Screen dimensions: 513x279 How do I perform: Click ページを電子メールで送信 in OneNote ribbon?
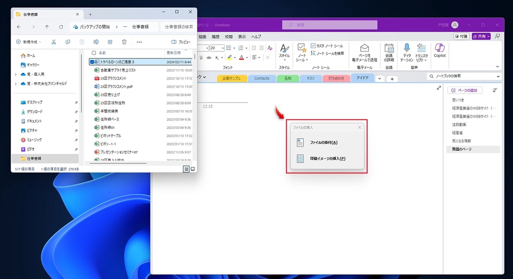(365, 52)
